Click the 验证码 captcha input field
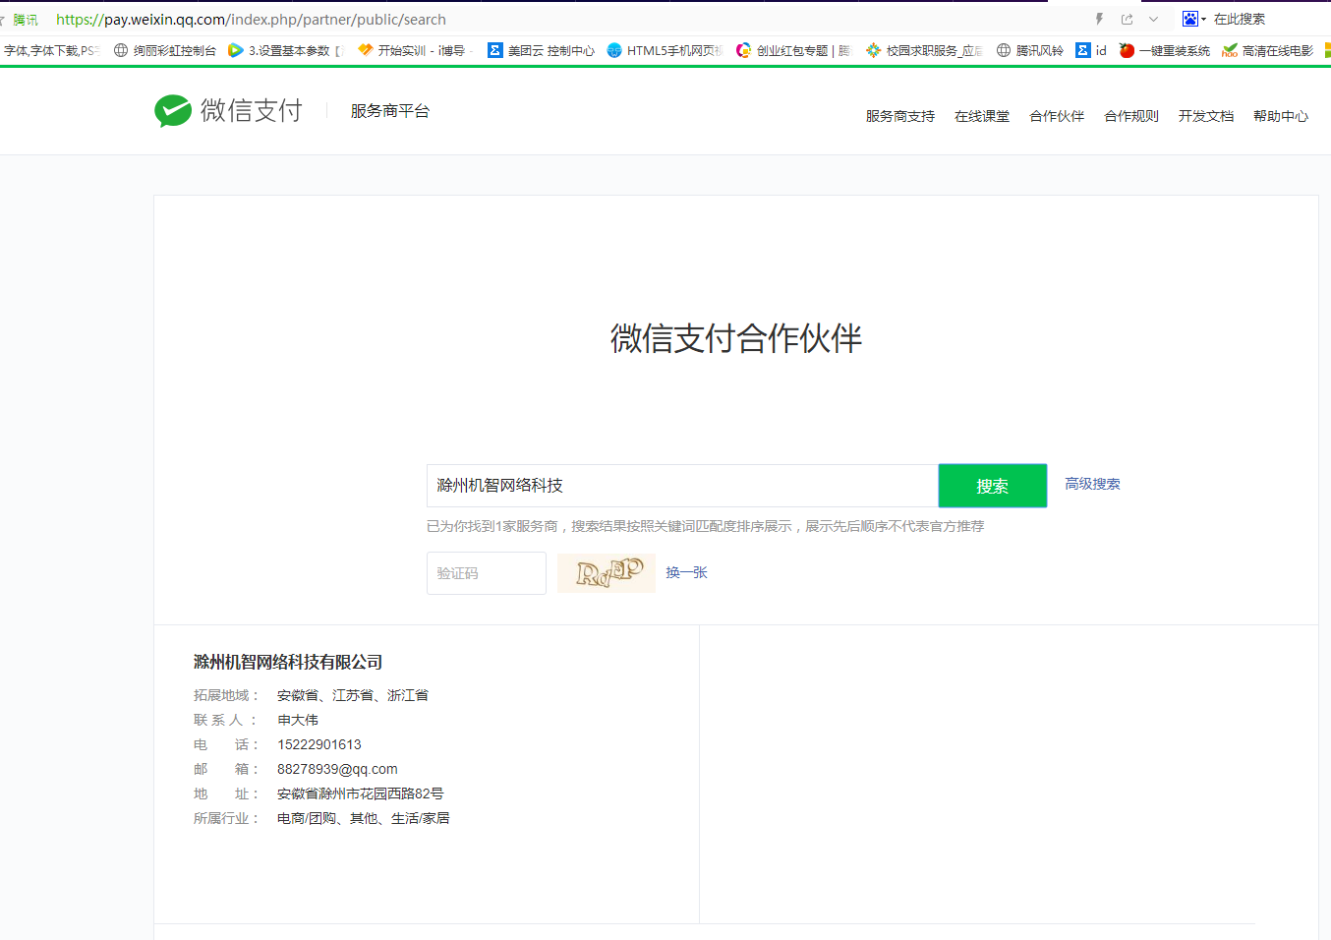Image resolution: width=1331 pixels, height=940 pixels. [487, 573]
